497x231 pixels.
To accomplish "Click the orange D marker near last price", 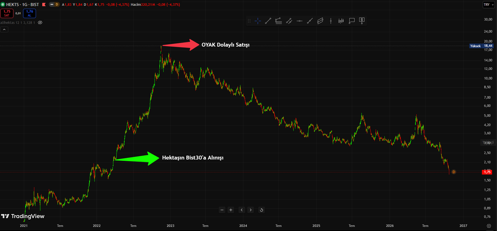I will [x=454, y=171].
